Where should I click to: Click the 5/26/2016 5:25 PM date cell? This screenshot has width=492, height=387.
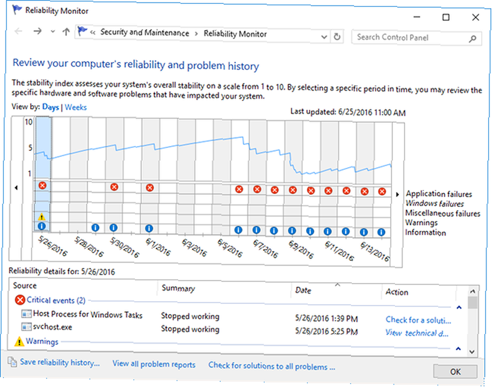[x=326, y=331]
